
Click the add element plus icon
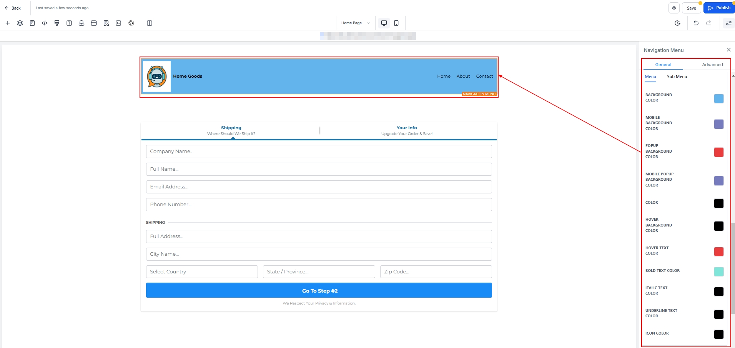[8, 23]
